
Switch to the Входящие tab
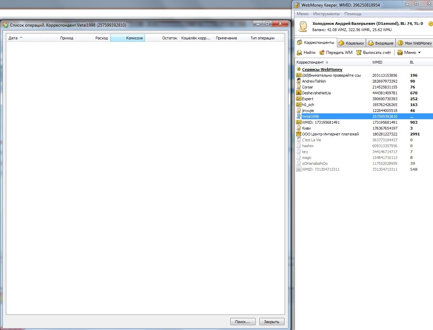(381, 43)
